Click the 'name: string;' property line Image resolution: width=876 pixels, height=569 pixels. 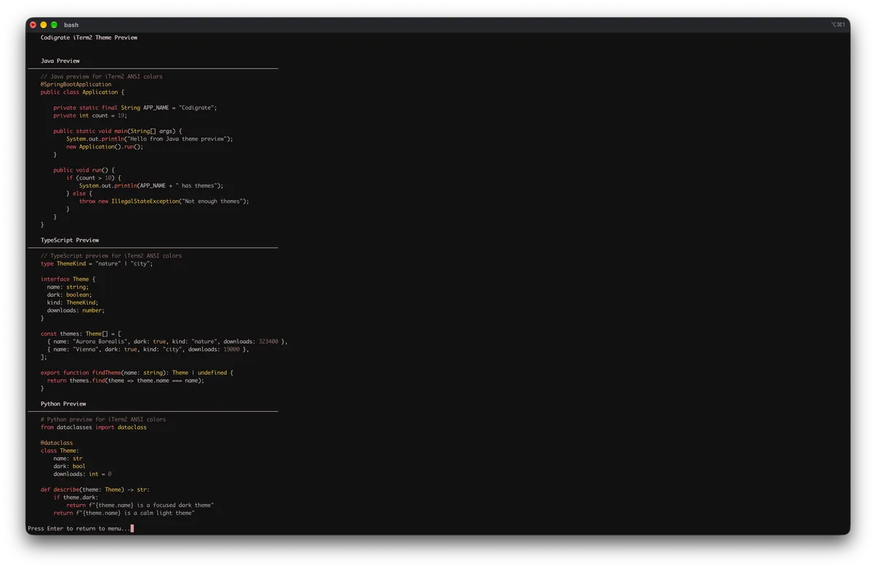68,287
